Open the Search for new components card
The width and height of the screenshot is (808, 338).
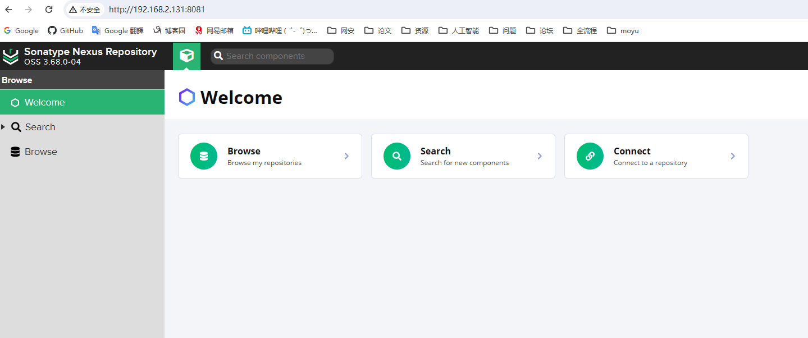coord(463,156)
